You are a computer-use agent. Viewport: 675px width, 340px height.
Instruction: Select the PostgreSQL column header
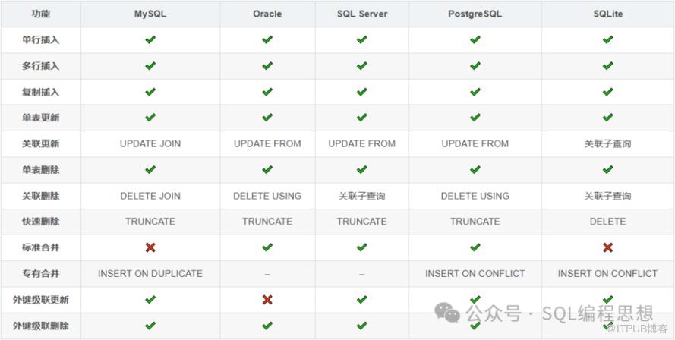coord(475,14)
